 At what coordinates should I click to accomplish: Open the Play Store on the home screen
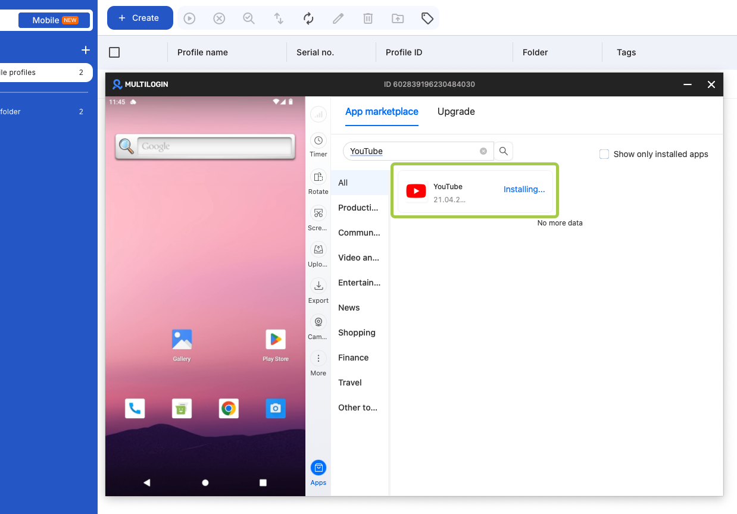[275, 339]
